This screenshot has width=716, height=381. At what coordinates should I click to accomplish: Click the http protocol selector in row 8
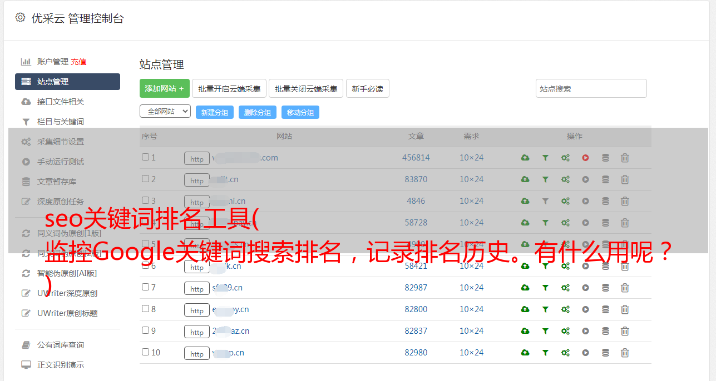pos(197,310)
